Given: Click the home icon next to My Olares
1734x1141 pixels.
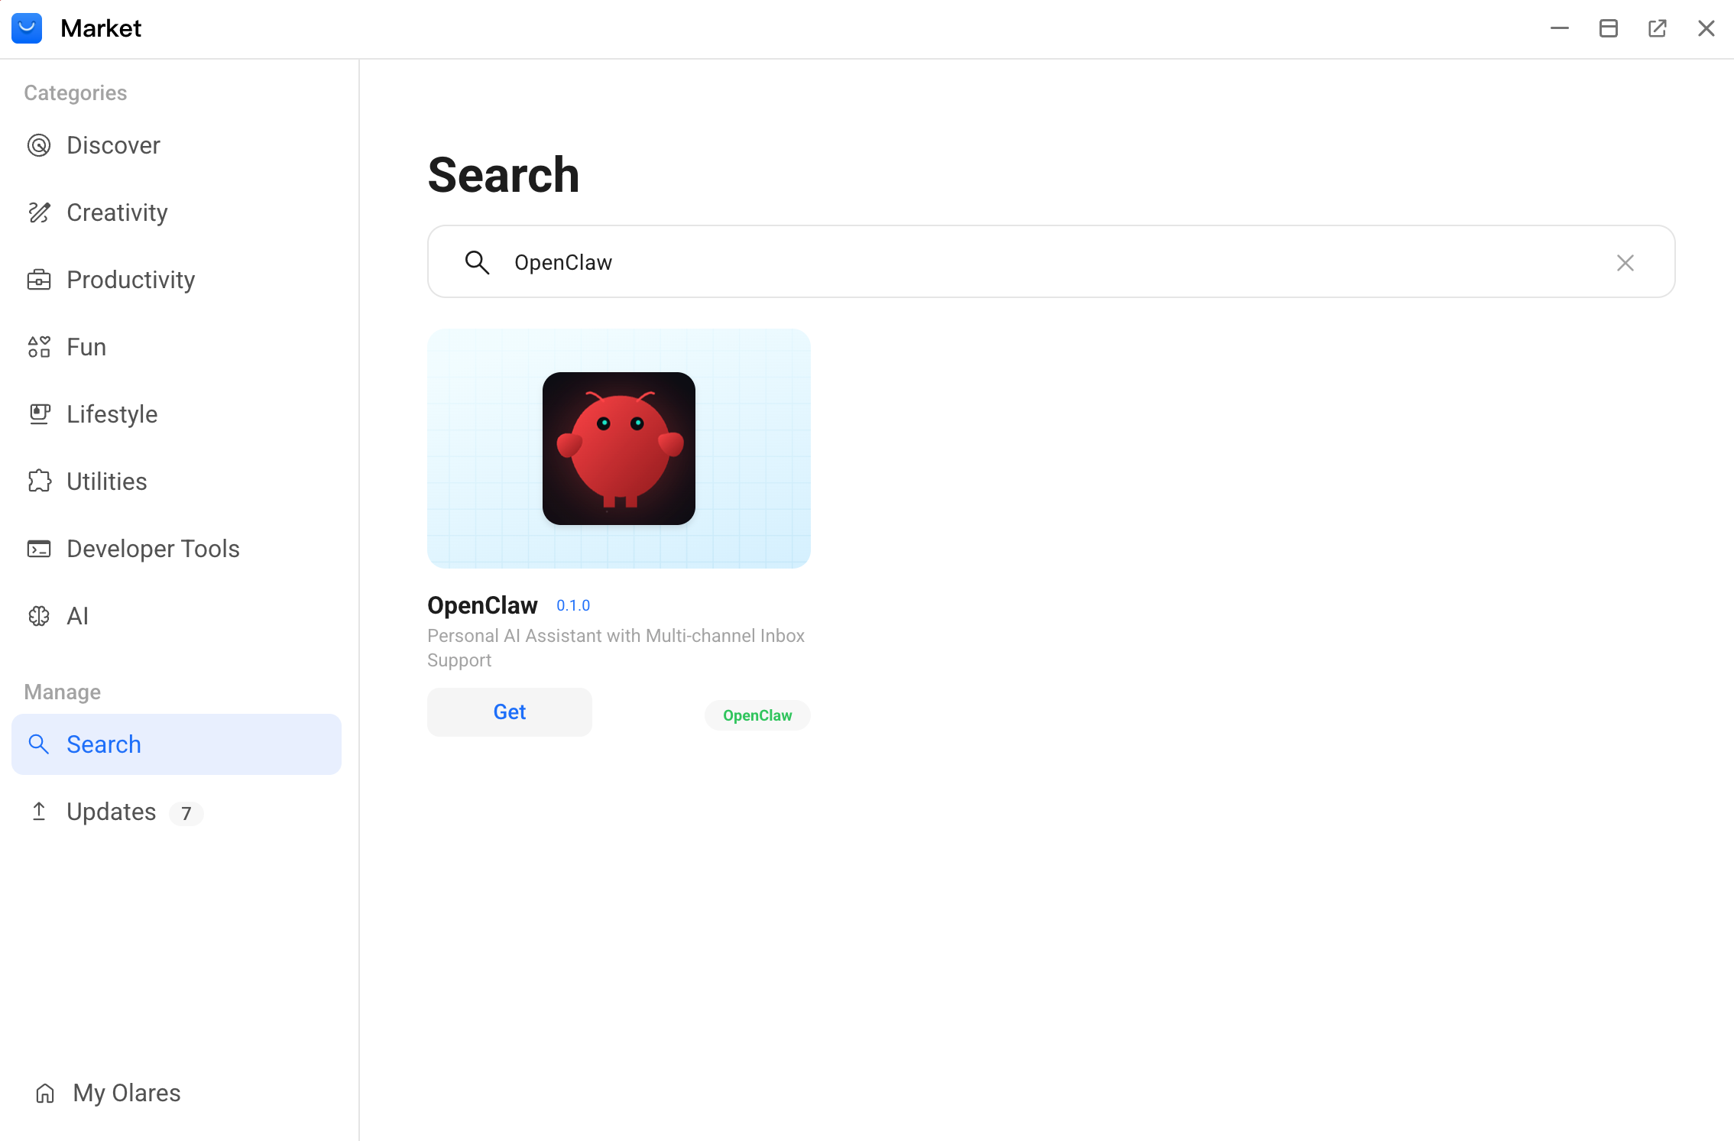Looking at the screenshot, I should [45, 1093].
